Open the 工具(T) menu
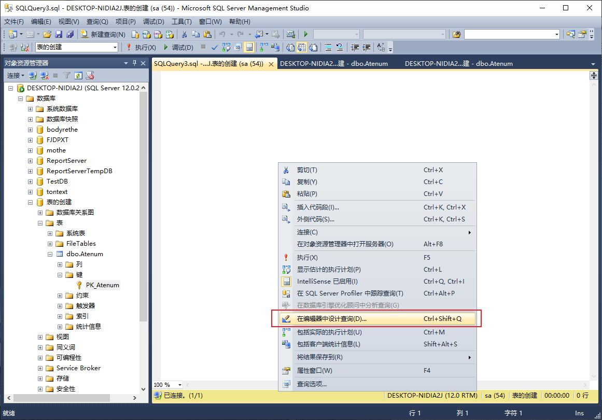 (181, 21)
